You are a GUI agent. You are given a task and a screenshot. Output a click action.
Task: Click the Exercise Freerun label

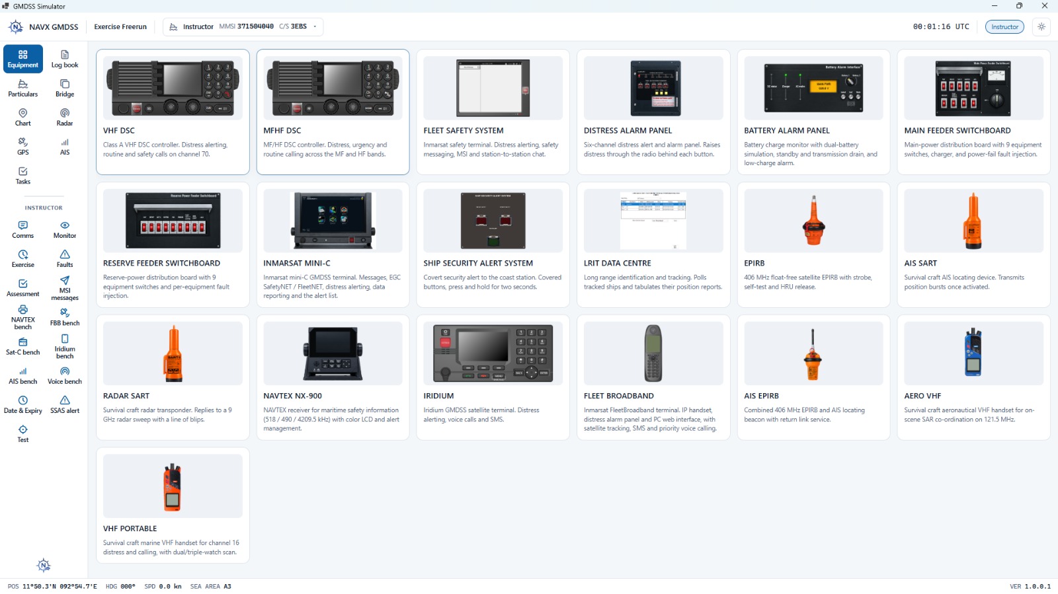coord(120,27)
